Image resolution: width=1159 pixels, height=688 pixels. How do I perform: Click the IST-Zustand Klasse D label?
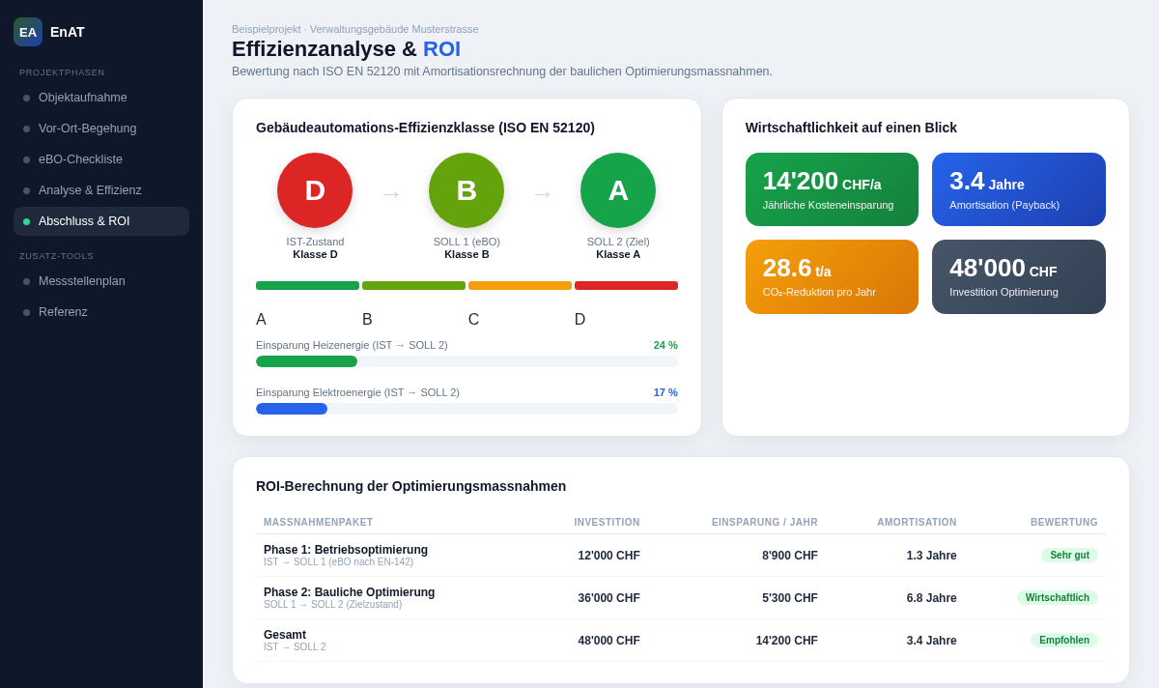[x=315, y=248]
